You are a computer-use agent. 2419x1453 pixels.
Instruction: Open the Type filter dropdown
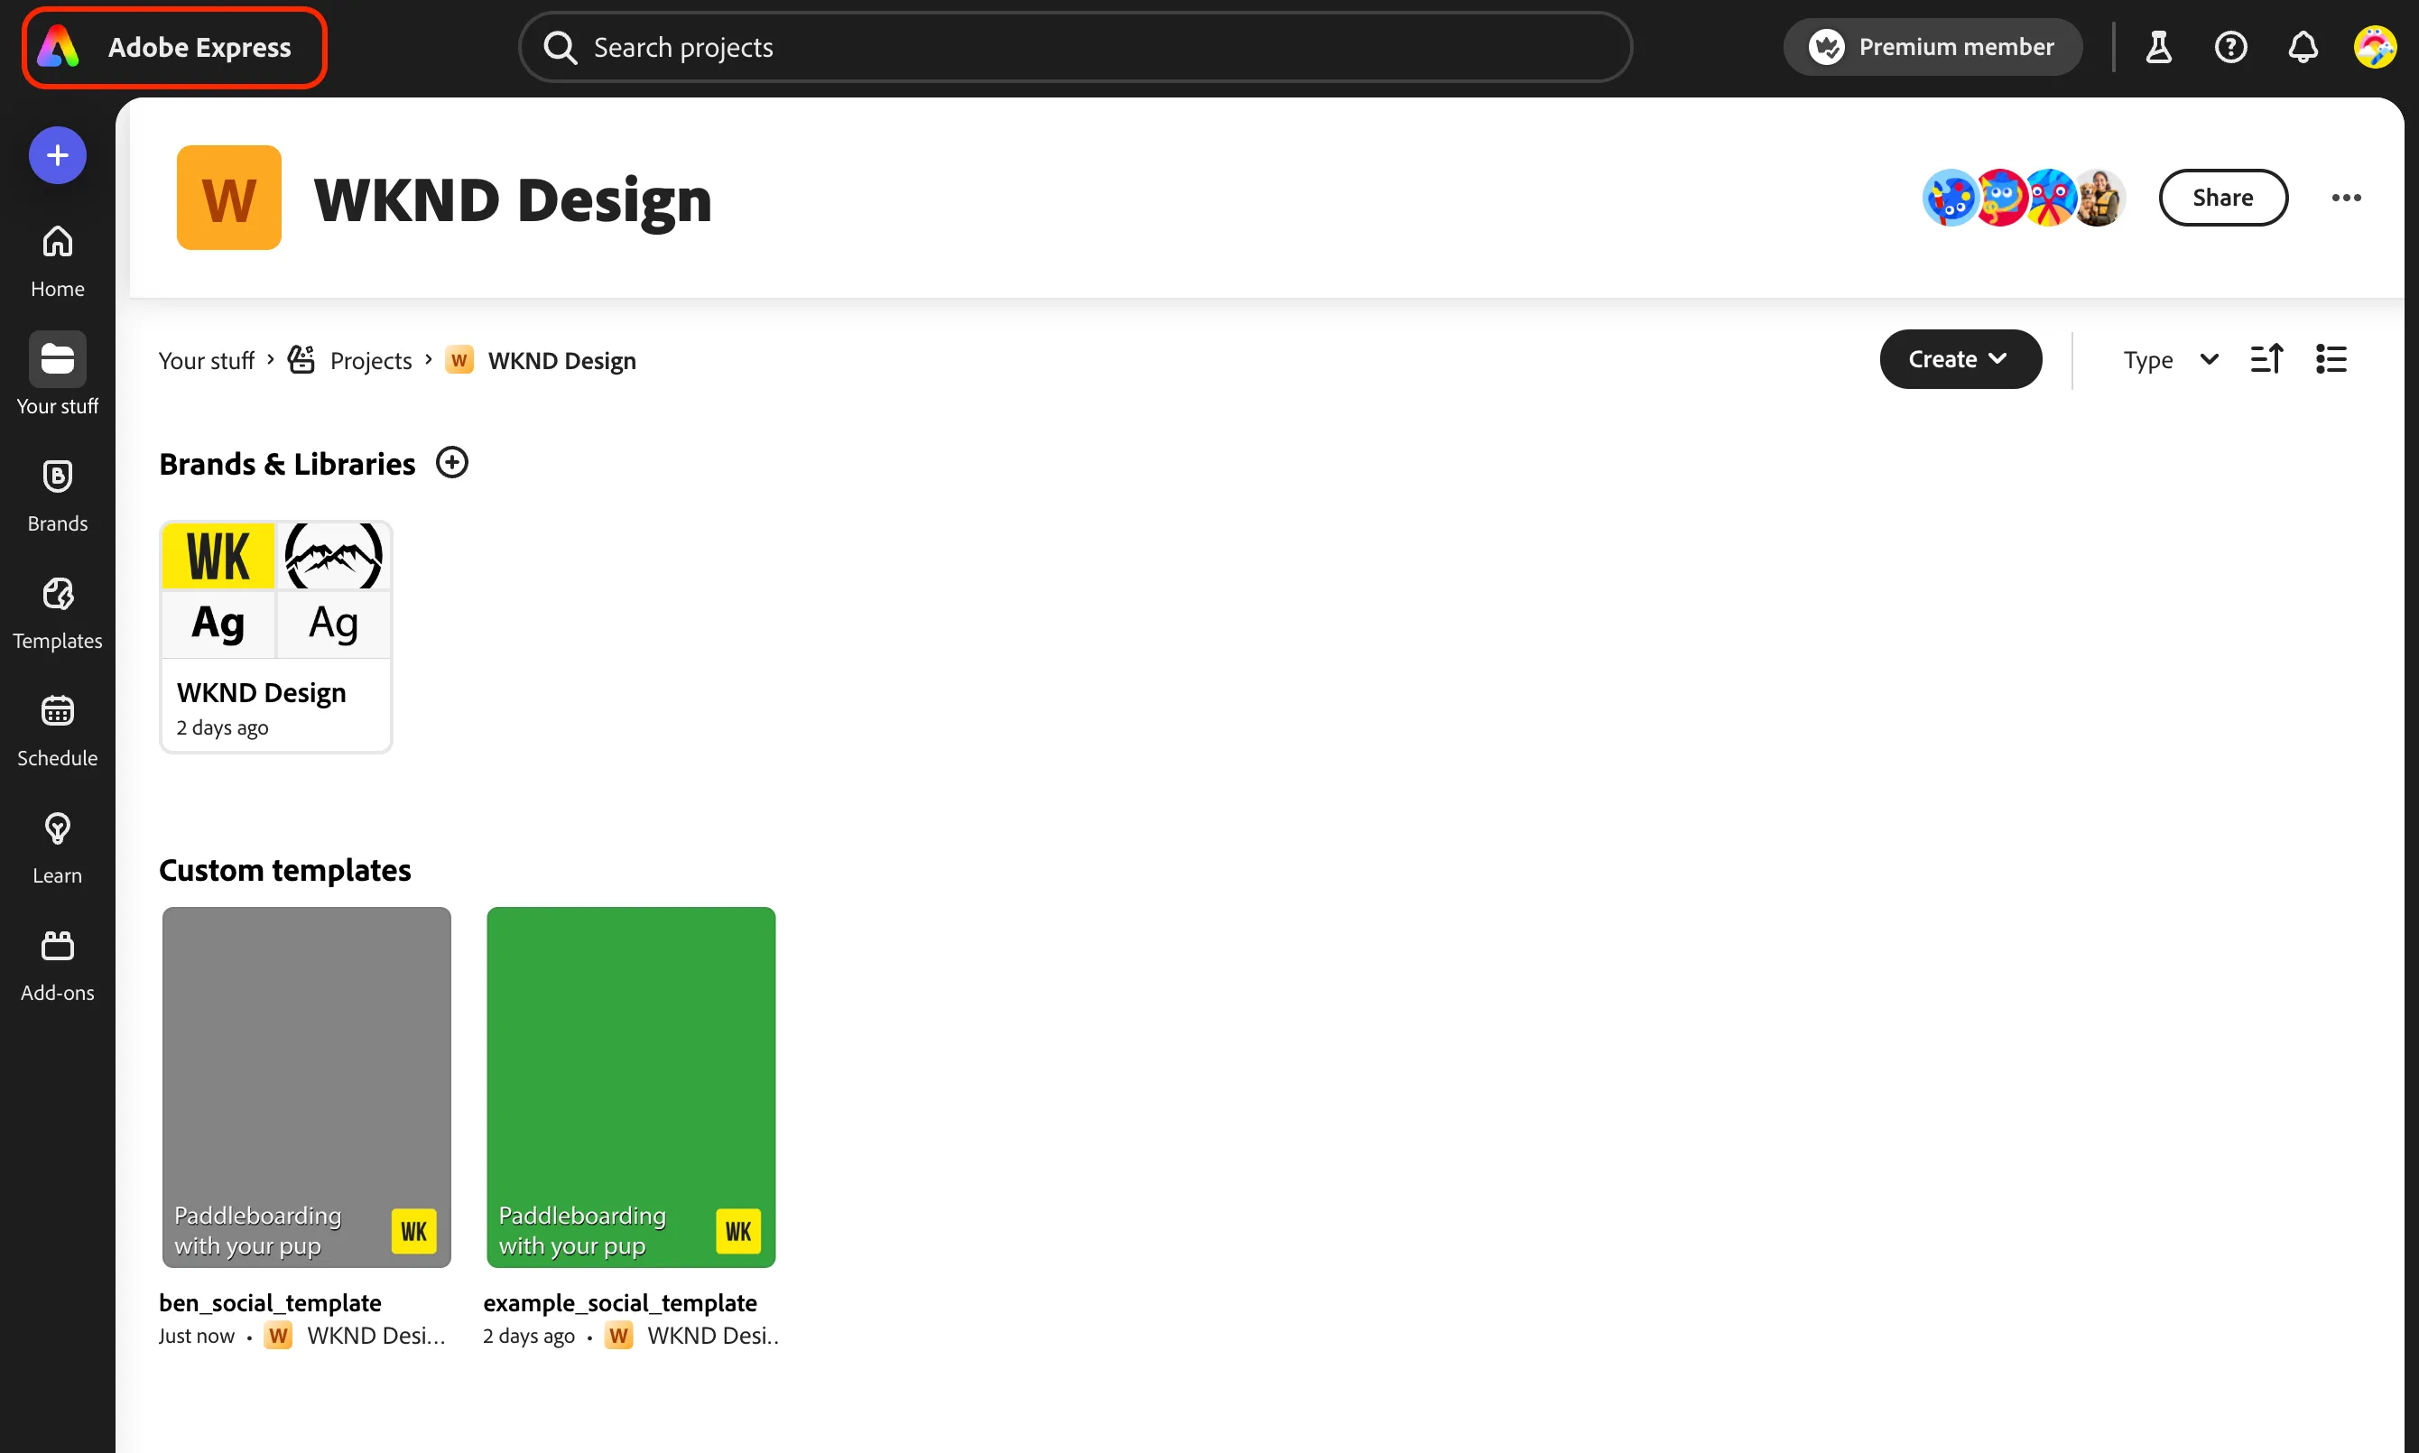2171,359
